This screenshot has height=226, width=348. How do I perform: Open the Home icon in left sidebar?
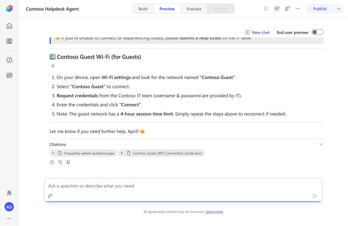(x=9, y=26)
